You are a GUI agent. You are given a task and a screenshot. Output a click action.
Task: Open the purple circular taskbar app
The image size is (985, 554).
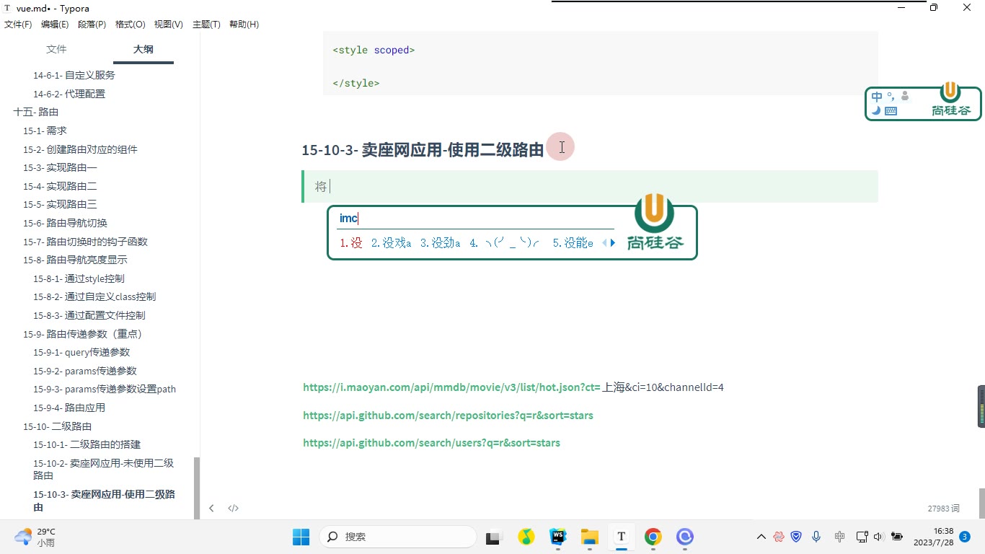coord(685,537)
